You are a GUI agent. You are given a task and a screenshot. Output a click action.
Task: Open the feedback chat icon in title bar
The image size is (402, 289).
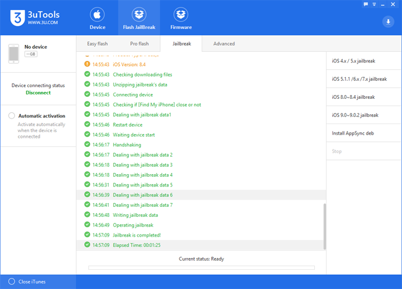[x=366, y=4]
